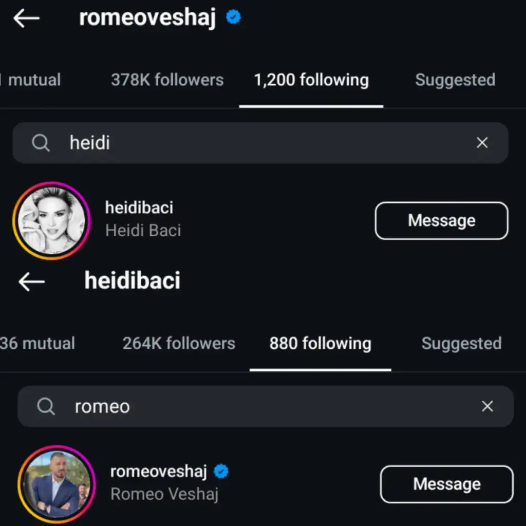This screenshot has width=526, height=526.
Task: Open the 264K followers tab
Action: (179, 344)
